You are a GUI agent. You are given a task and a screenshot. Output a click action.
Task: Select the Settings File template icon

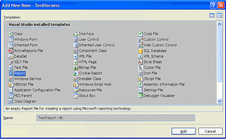pos(140,90)
